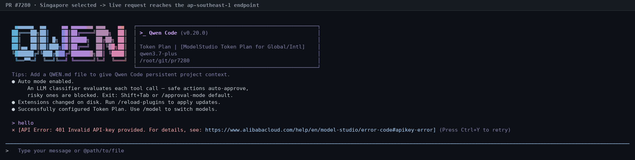Click the QWEN ASCII art logo
635x160 pixels.
point(69,43)
